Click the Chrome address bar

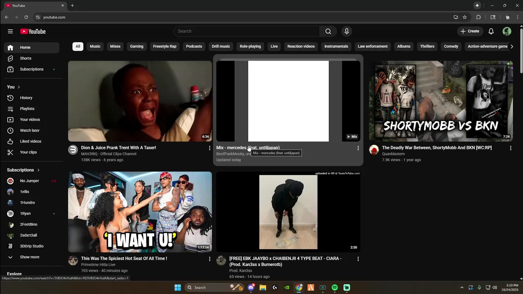(241, 17)
